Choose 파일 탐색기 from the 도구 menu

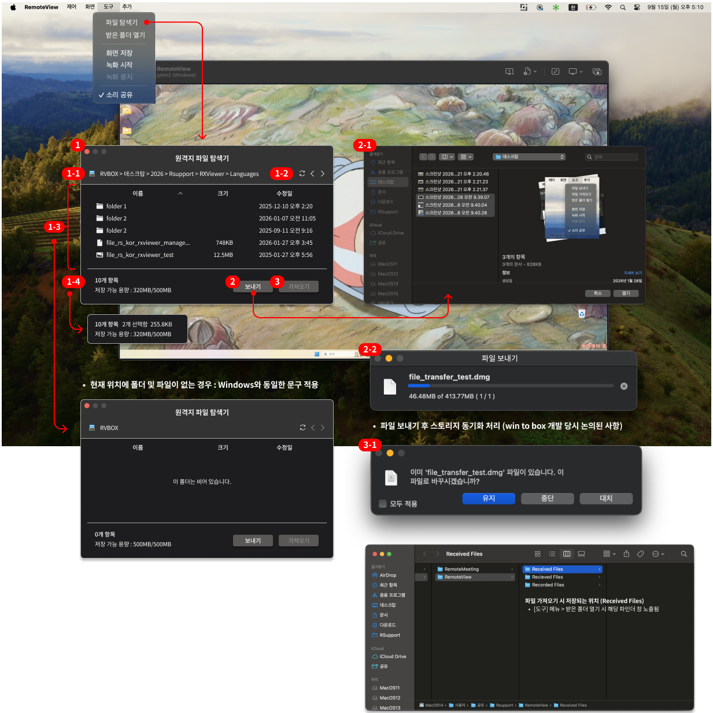(x=121, y=22)
